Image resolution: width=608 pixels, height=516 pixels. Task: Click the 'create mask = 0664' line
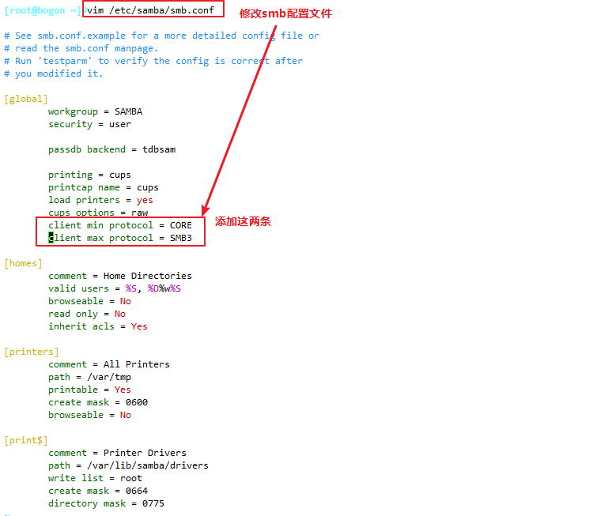(98, 491)
